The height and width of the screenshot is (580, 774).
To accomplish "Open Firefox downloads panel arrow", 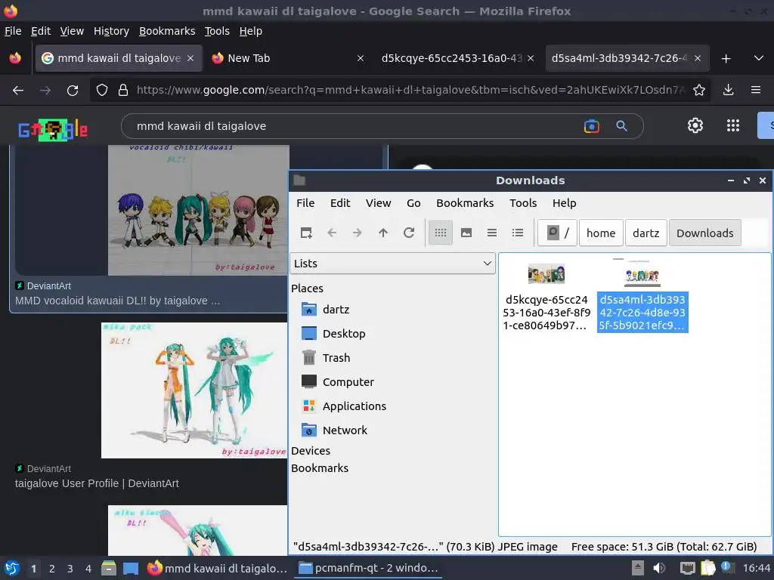I will point(728,90).
